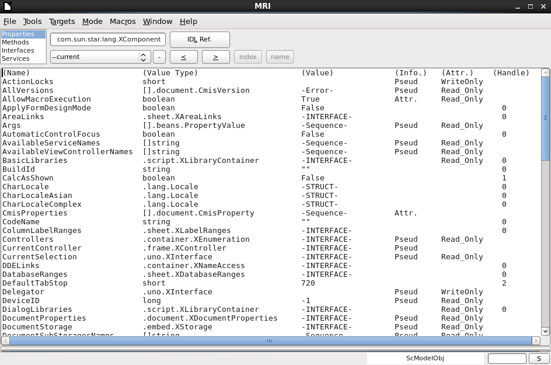Click the AvailableServiceNames property name
This screenshot has height=365, width=551.
[x=51, y=143]
